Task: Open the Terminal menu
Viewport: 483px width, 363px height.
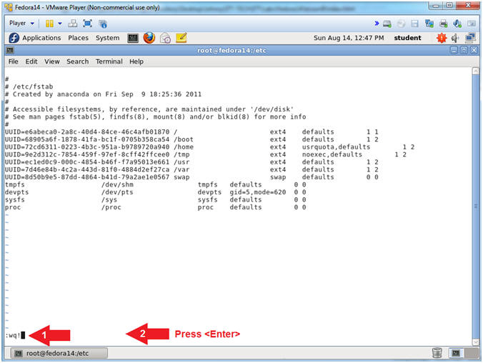Action: (x=109, y=61)
